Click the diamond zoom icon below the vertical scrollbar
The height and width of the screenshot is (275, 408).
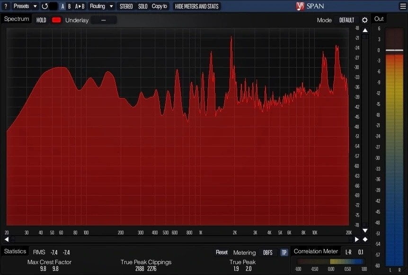(365, 239)
